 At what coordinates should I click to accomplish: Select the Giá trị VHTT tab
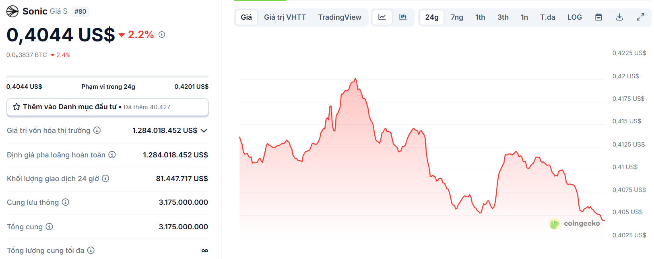pos(285,17)
